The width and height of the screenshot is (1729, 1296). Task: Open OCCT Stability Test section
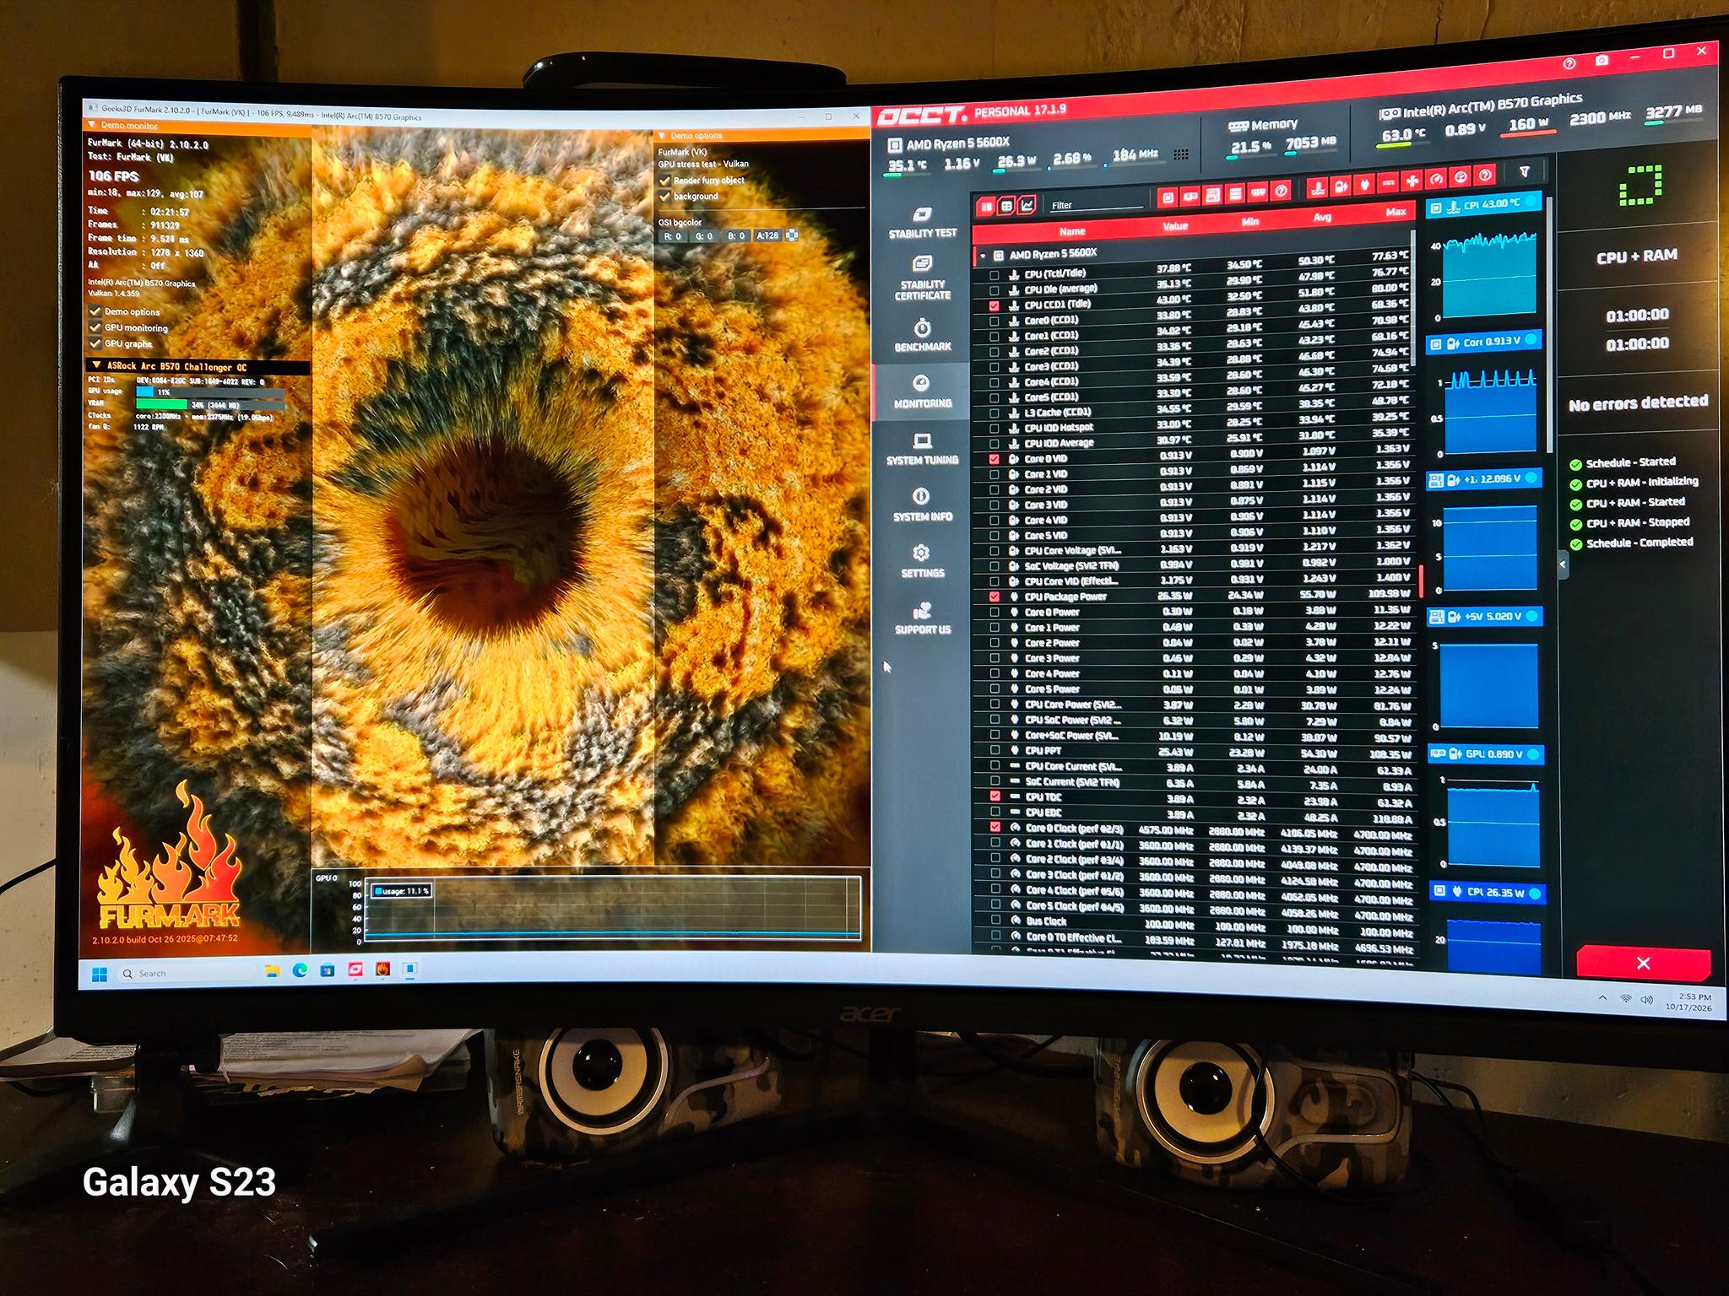click(922, 222)
